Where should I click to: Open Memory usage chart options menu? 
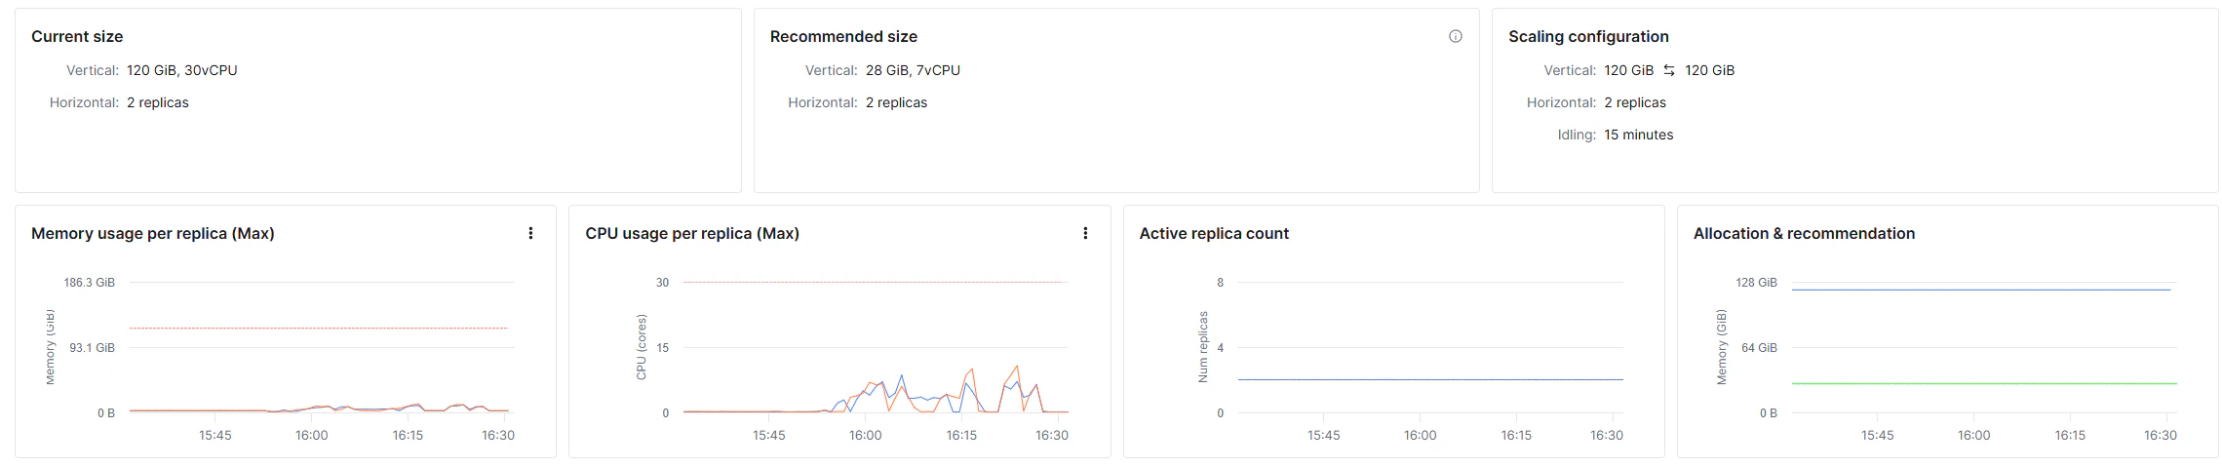530,233
